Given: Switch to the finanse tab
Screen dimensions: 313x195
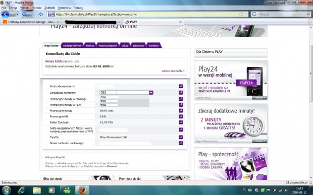Looking at the screenshot, I should 90,46.
